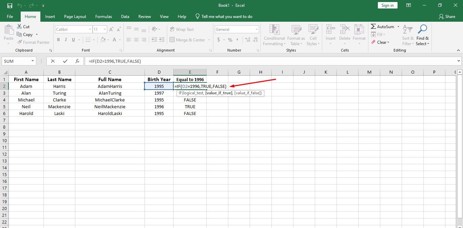Click the Increase Decimal icon
The width and height of the screenshot is (463, 228).
247,40
